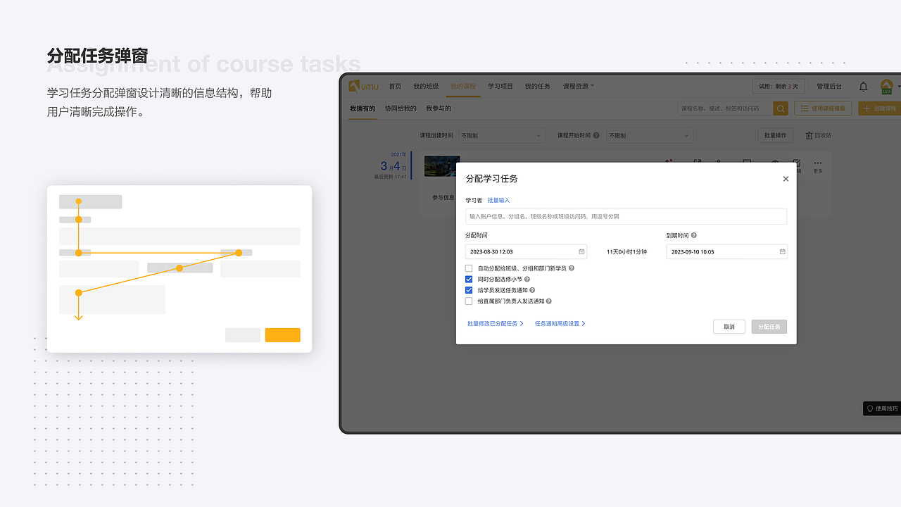The width and height of the screenshot is (901, 507).
Task: Enable 自动分配给班级、分组和部门新学员 checkbox
Action: 469,268
